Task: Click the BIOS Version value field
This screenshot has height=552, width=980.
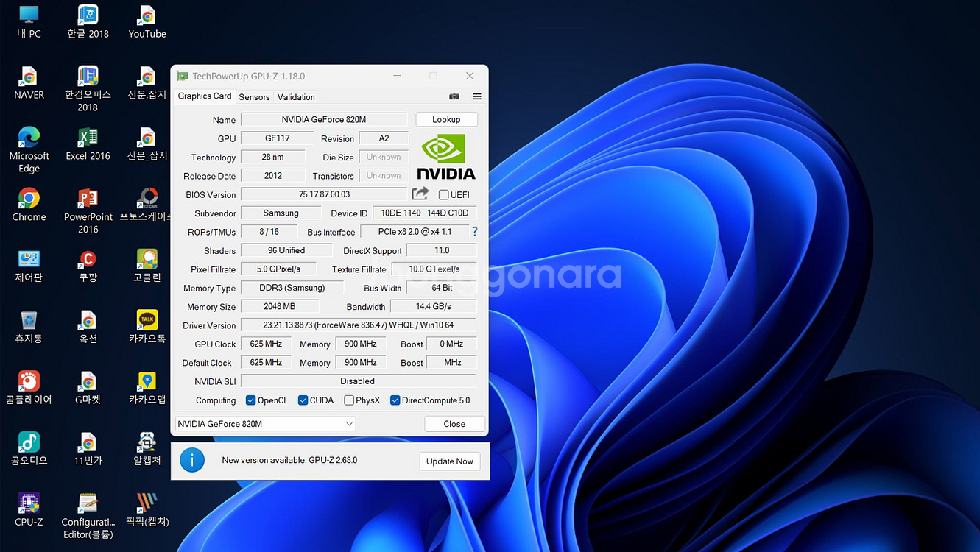Action: point(324,194)
